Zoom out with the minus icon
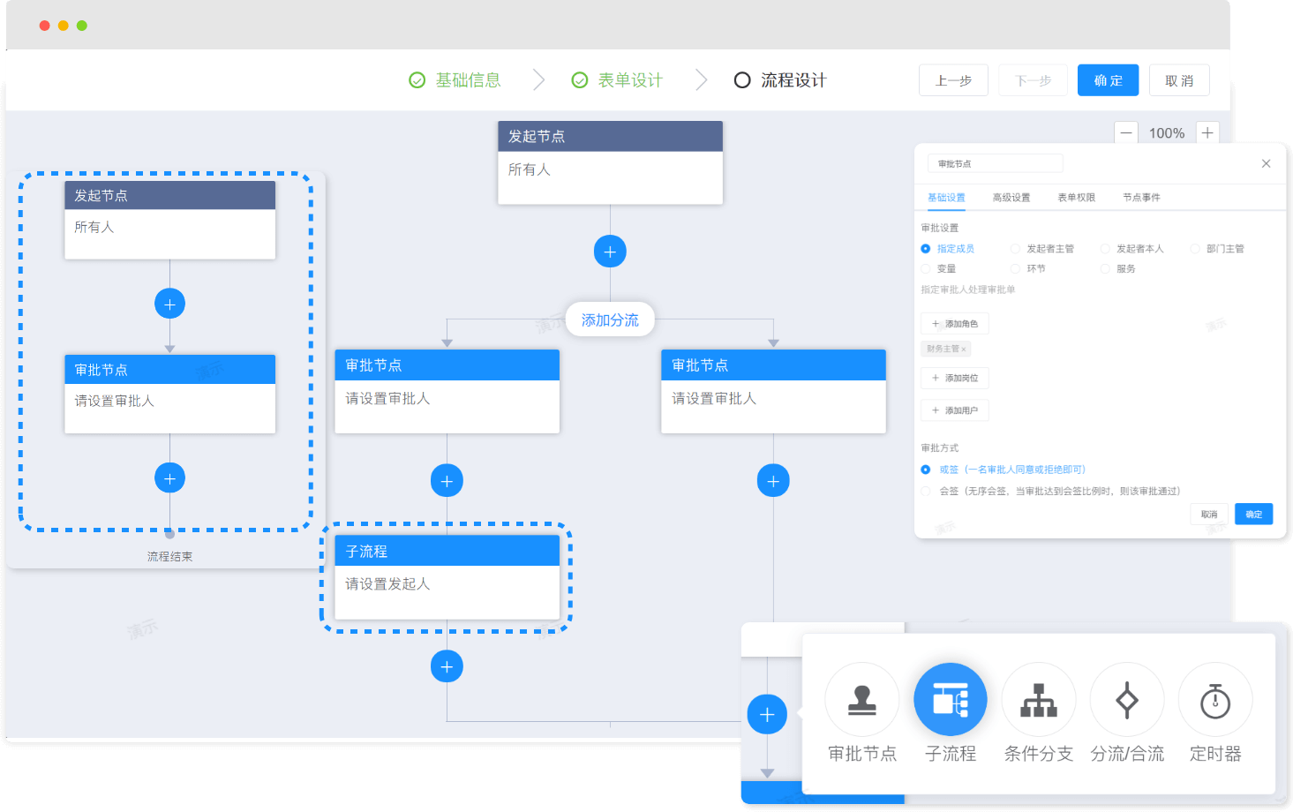This screenshot has width=1293, height=812. (1125, 133)
